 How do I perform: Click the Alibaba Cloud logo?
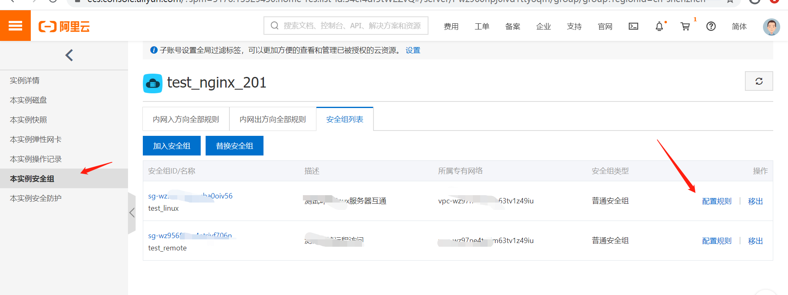(x=64, y=27)
